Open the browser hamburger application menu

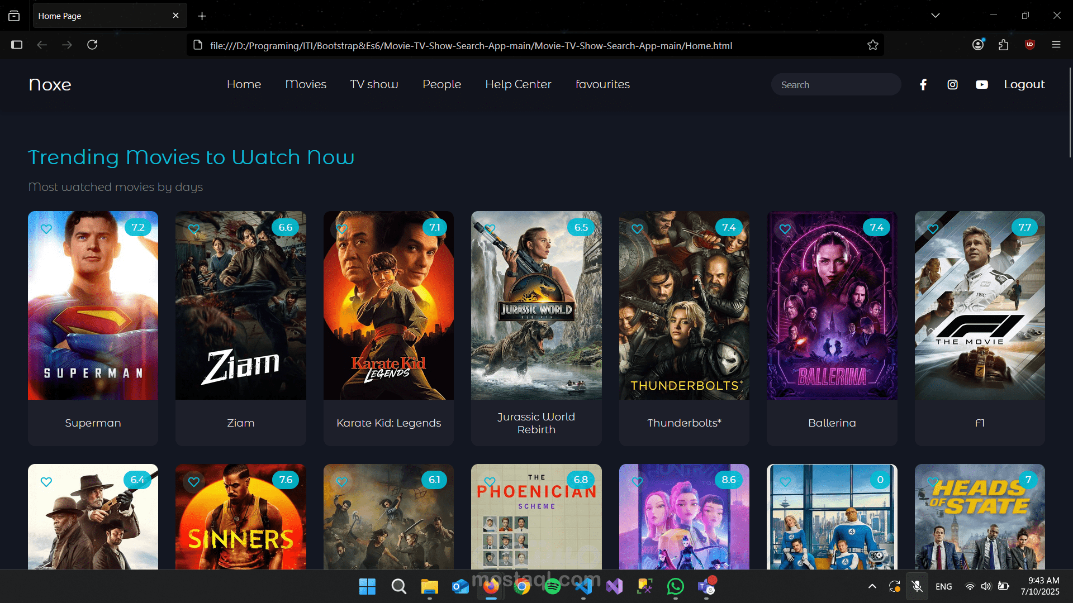pyautogui.click(x=1056, y=45)
